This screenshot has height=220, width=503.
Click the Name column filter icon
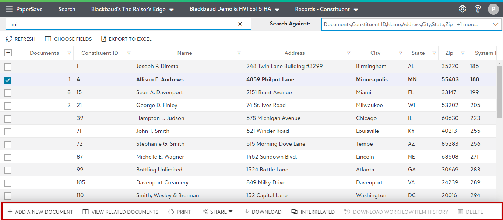(x=239, y=53)
